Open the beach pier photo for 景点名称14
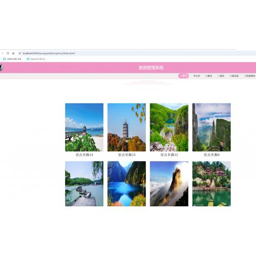This screenshot has width=256, height=256. pyautogui.click(x=84, y=127)
